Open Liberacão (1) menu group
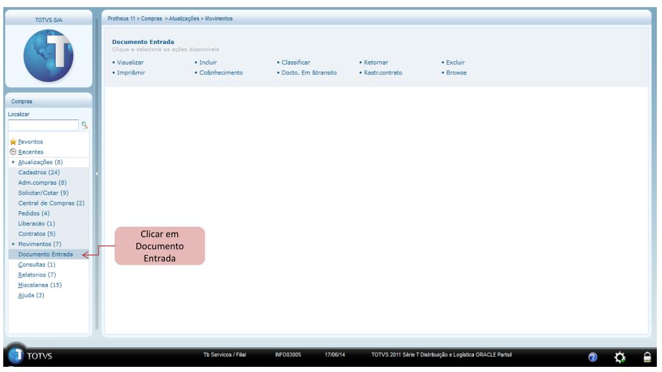This screenshot has height=372, width=662. tap(36, 223)
